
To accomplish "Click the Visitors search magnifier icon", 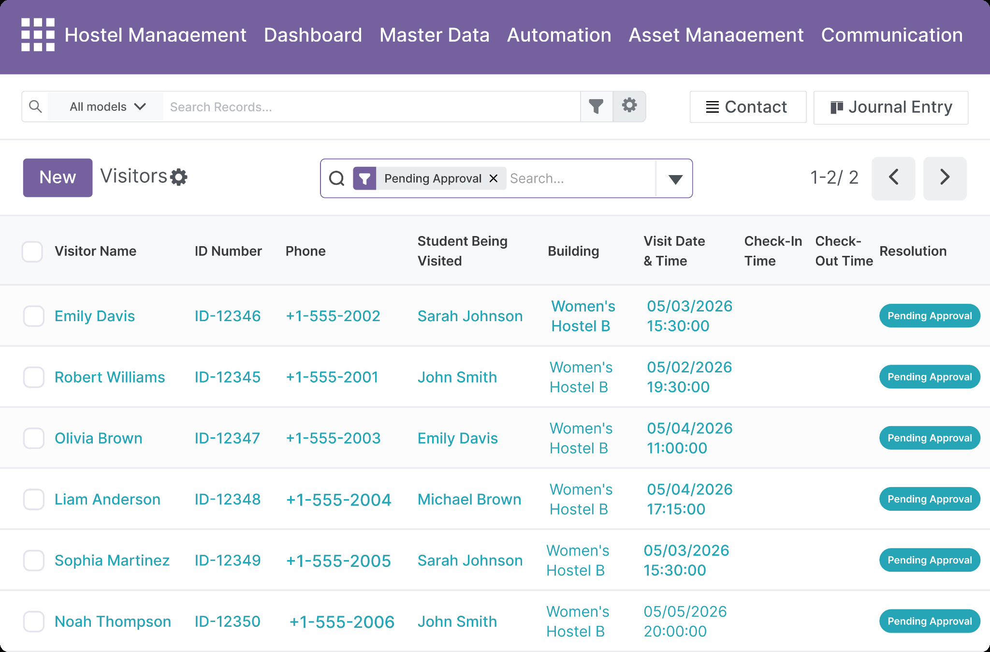I will pyautogui.click(x=336, y=178).
